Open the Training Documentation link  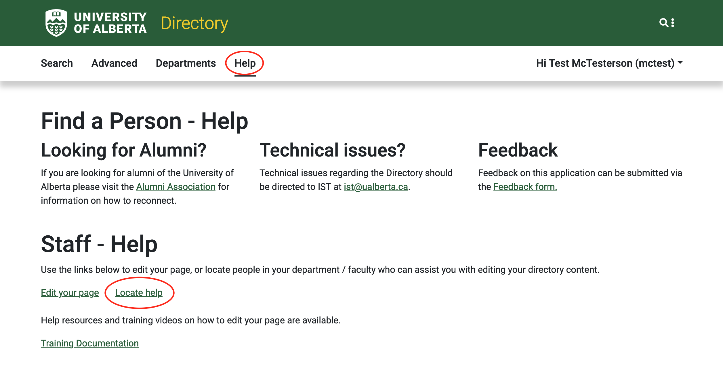[x=90, y=343]
